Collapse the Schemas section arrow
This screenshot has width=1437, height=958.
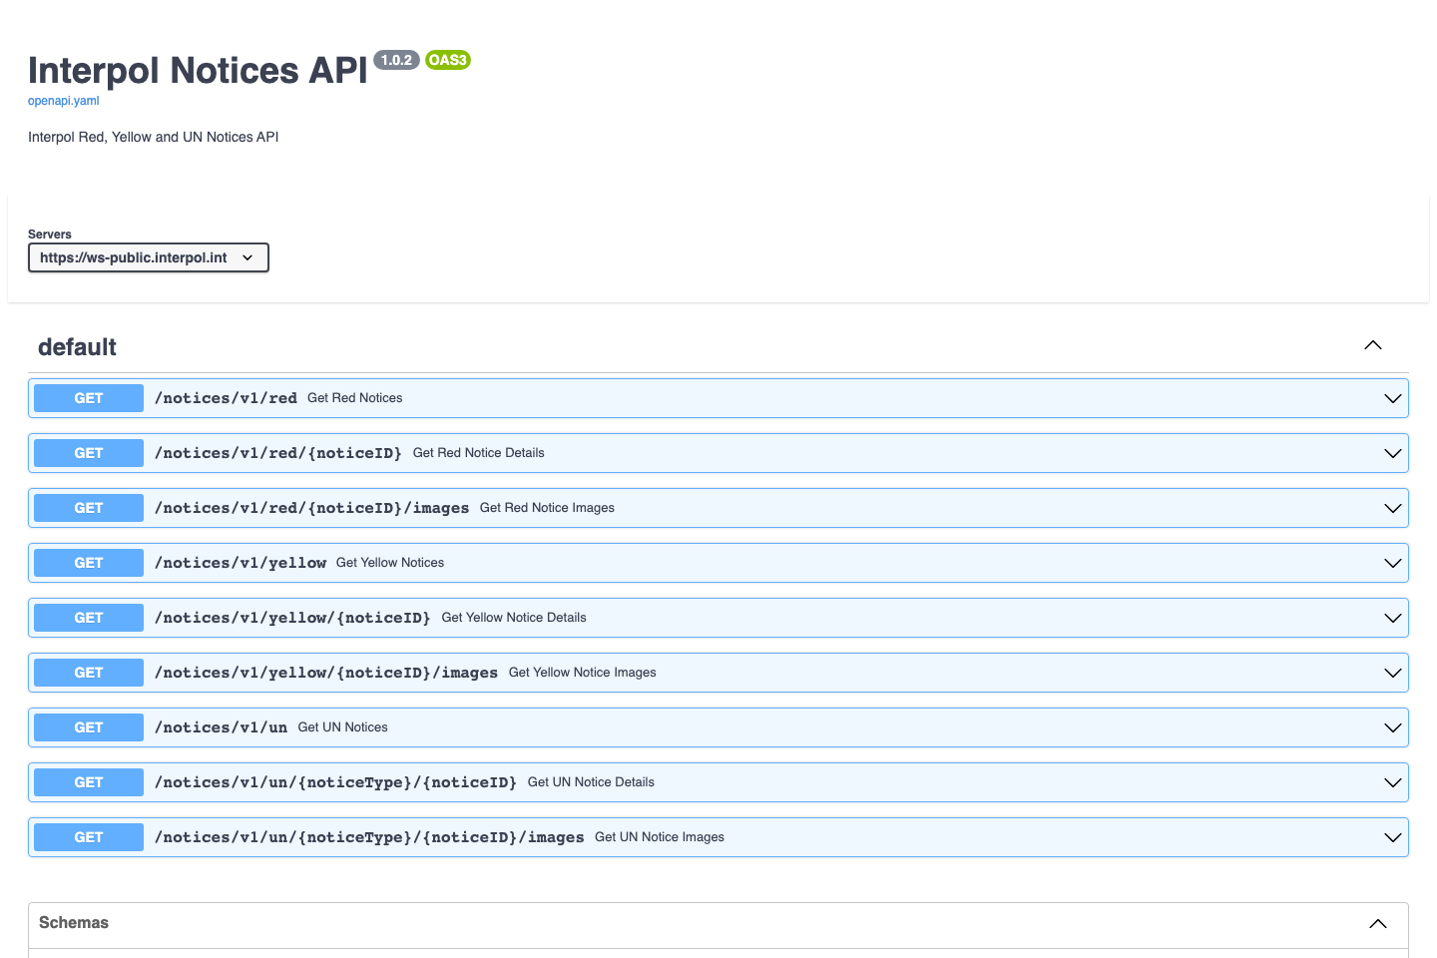point(1377,923)
